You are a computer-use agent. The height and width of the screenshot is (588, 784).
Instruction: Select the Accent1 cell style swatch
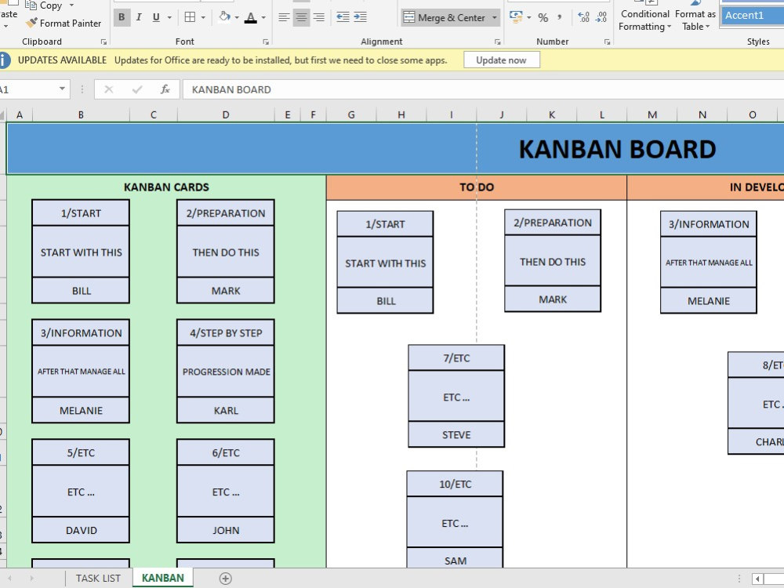point(750,15)
